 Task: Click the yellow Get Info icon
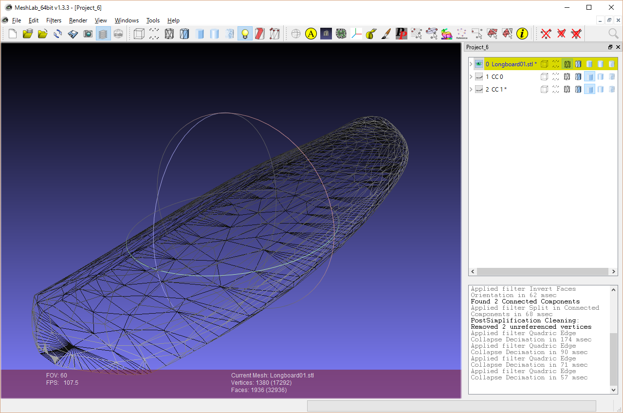pyautogui.click(x=522, y=34)
